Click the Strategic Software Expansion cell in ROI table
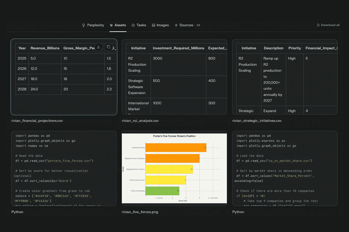The width and height of the screenshot is (349, 232). 139,87
